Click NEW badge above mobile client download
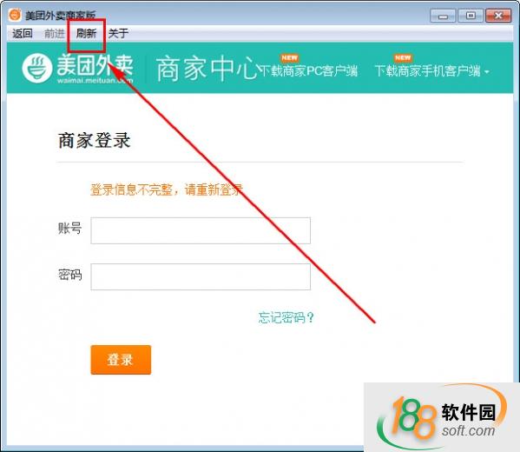This screenshot has height=452, width=520. coord(403,57)
